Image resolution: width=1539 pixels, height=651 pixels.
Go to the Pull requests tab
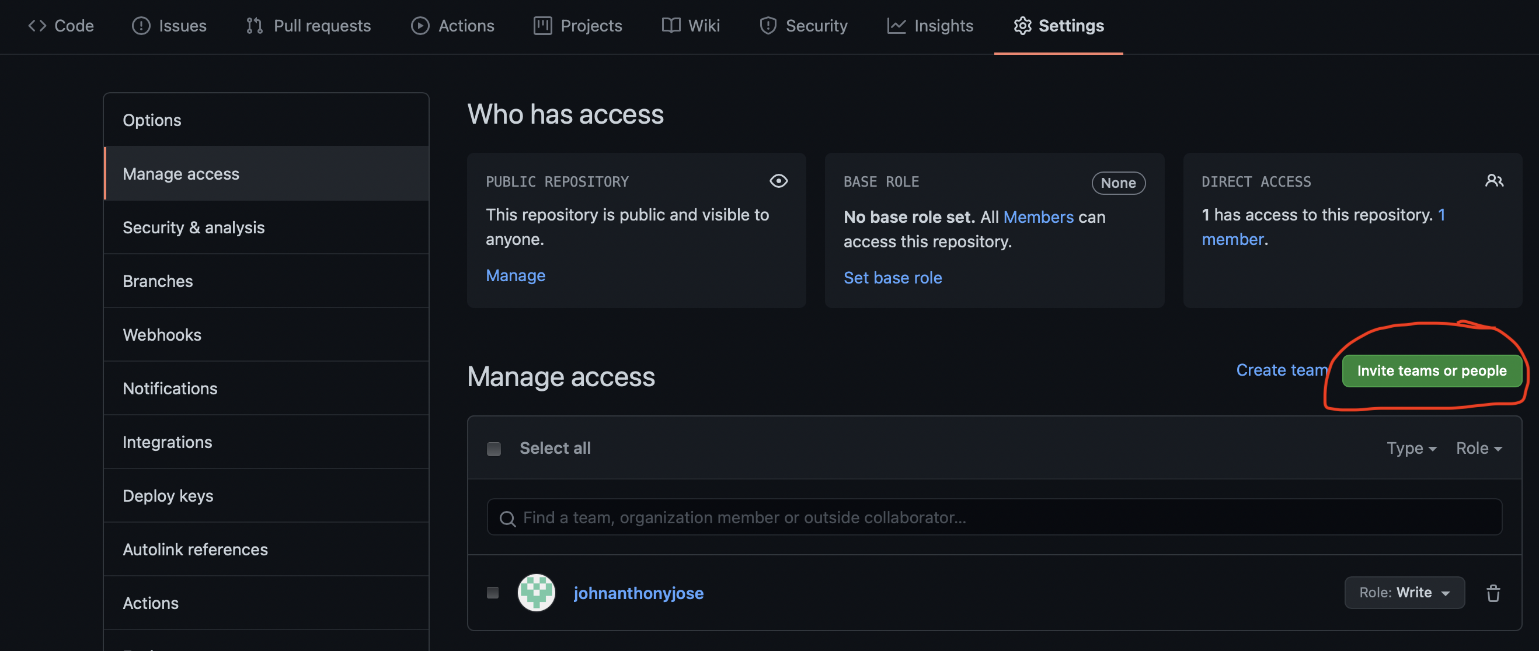click(x=308, y=26)
